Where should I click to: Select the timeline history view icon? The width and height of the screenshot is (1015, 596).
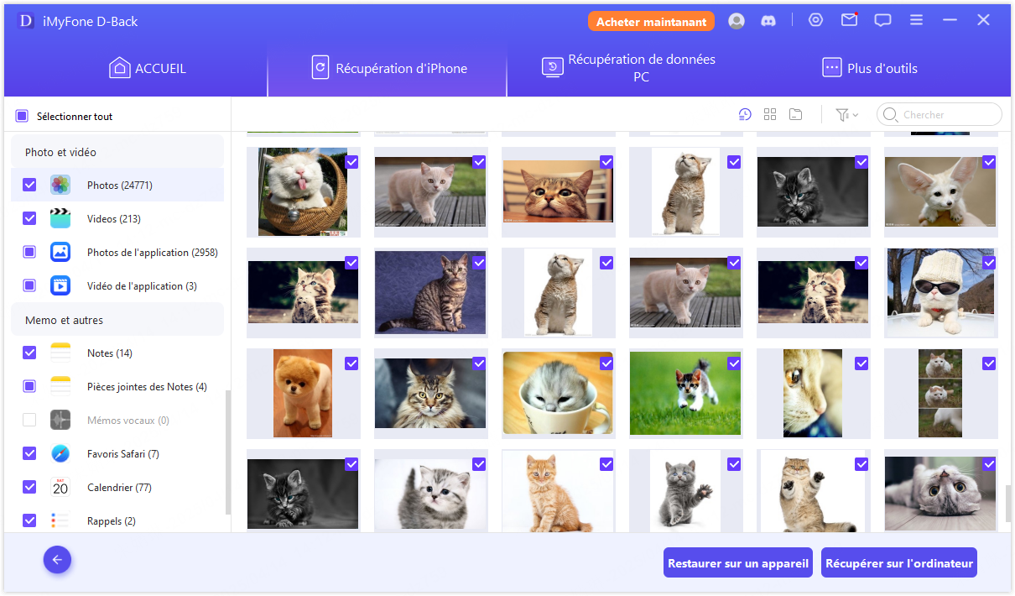[745, 115]
